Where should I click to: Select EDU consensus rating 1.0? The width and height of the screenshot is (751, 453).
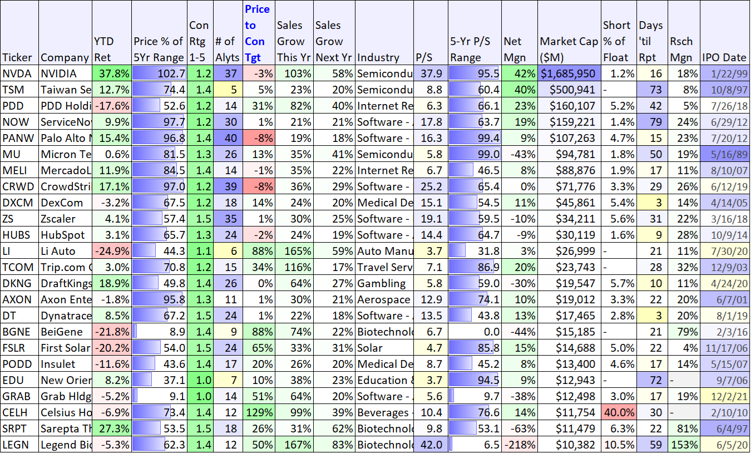pyautogui.click(x=200, y=380)
